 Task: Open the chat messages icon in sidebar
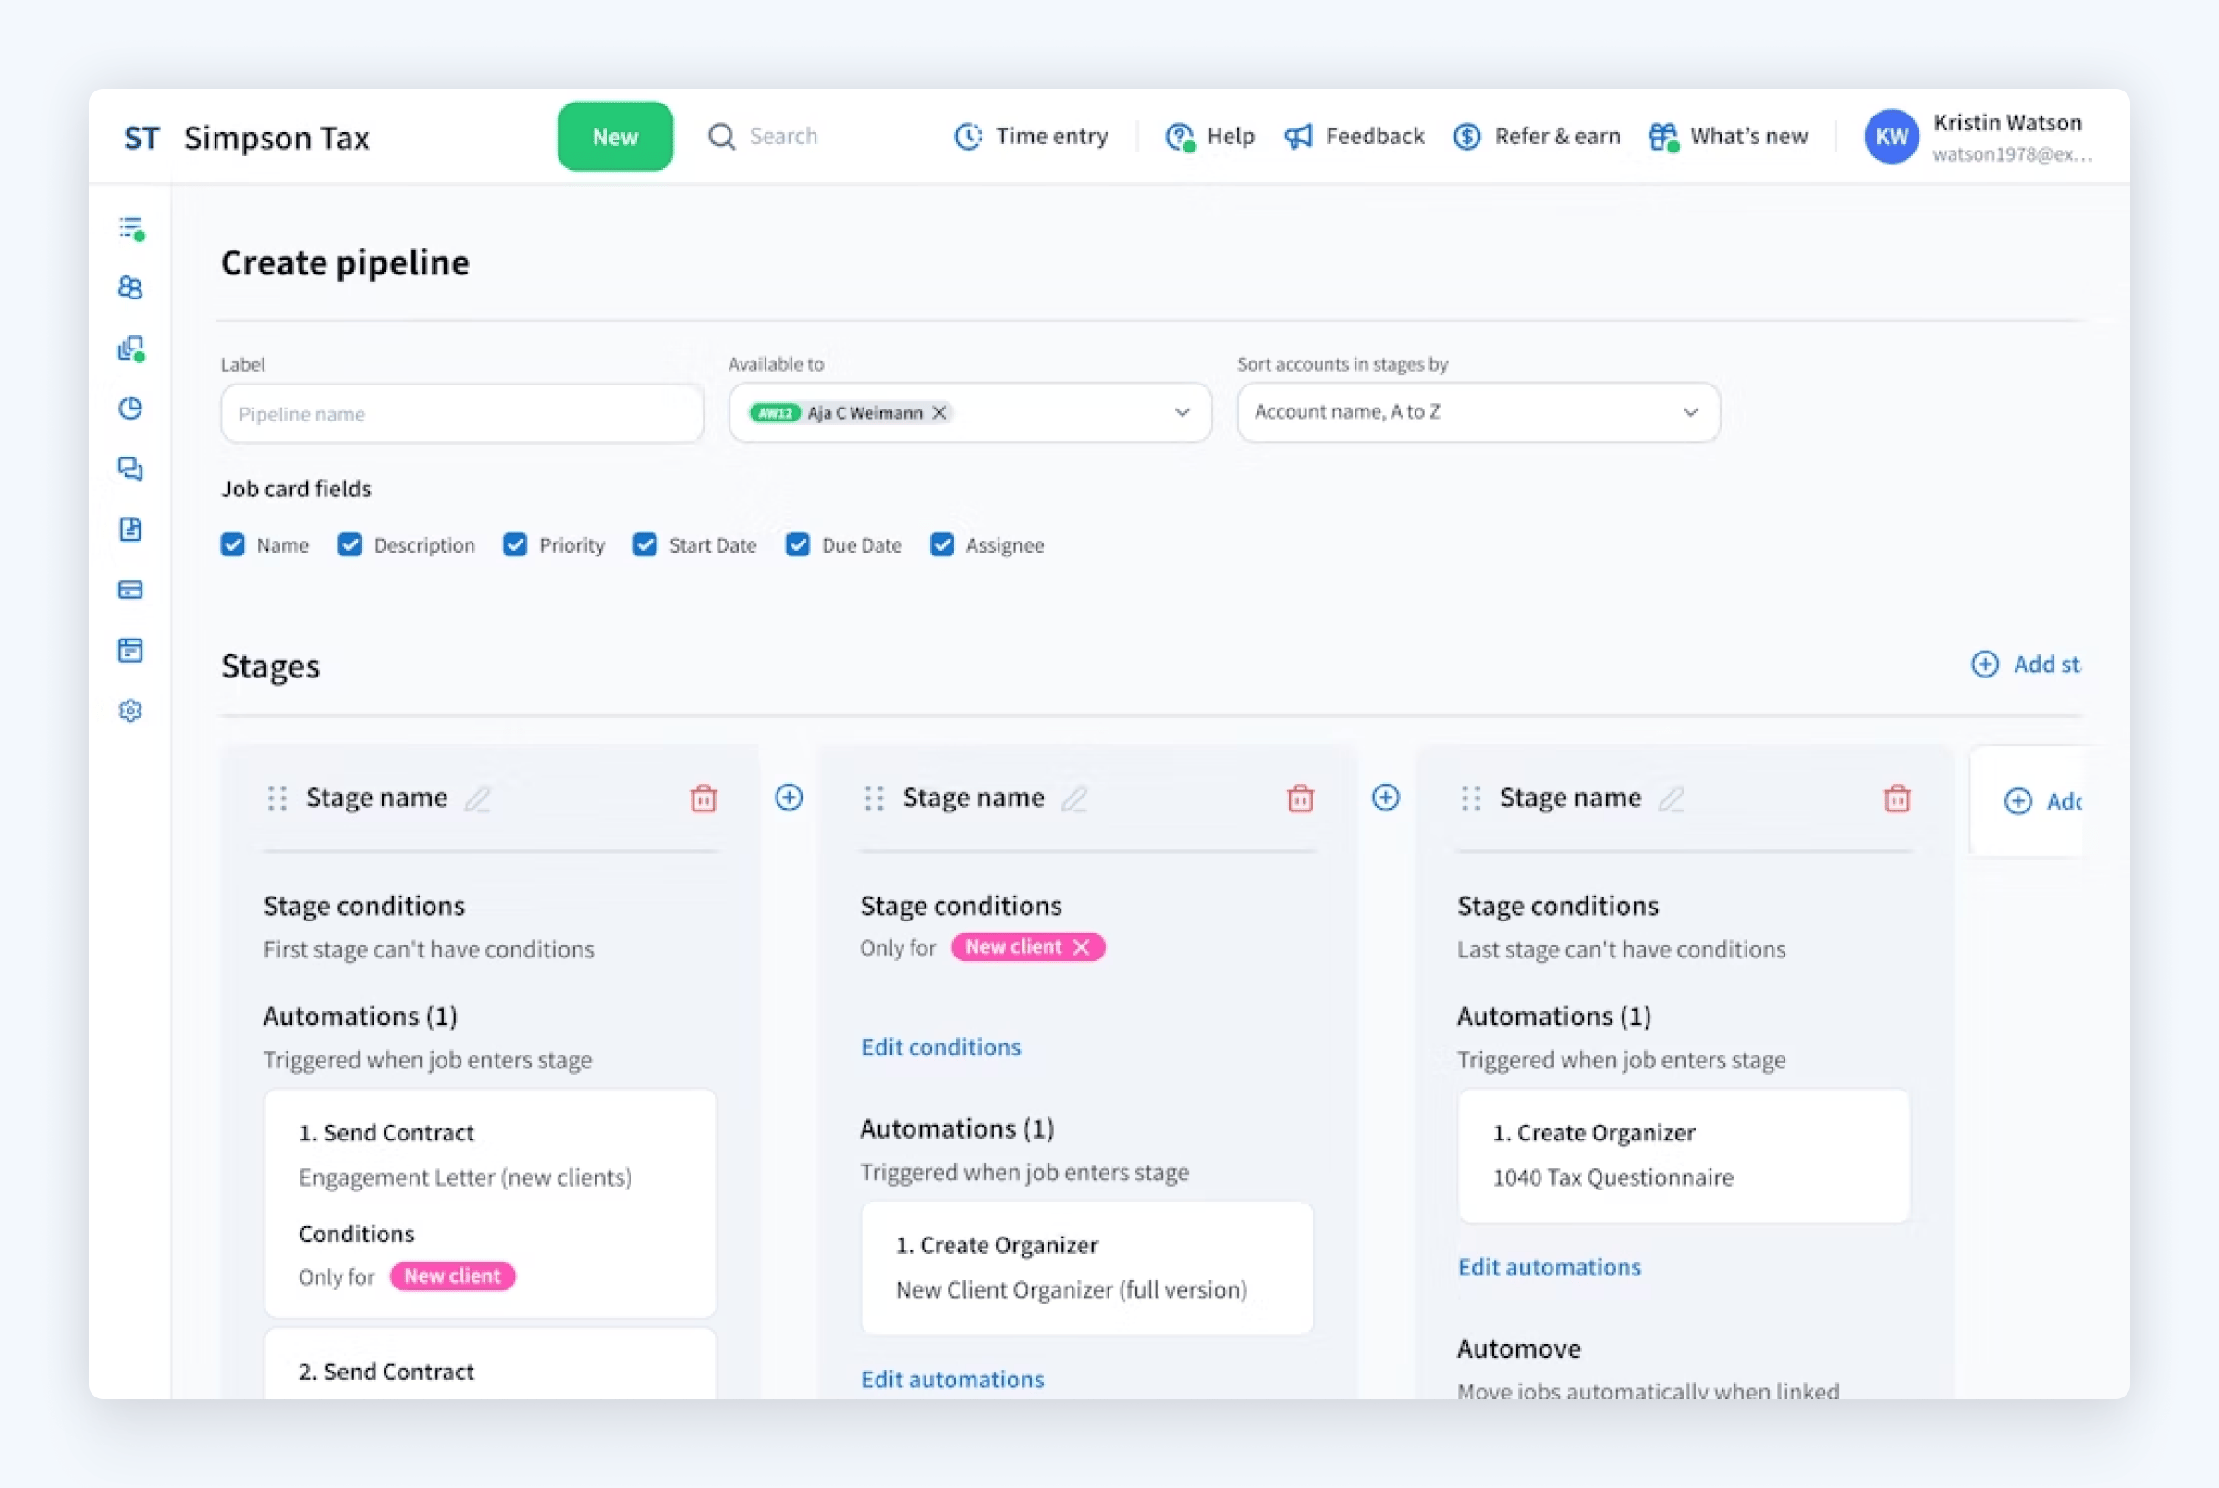(x=131, y=469)
